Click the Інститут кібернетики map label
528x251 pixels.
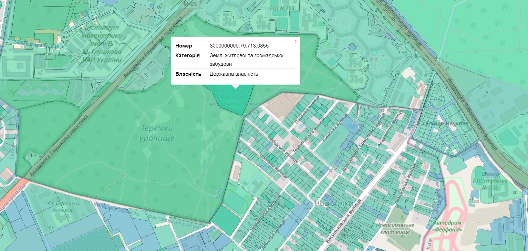(x=102, y=43)
